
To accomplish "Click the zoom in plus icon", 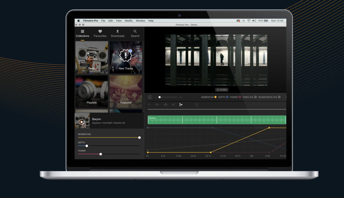I will (x=181, y=97).
